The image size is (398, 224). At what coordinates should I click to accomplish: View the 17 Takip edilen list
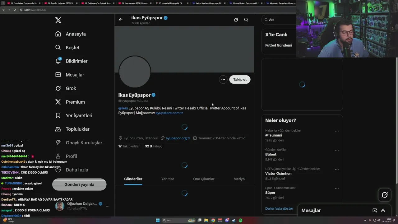pyautogui.click(x=129, y=146)
